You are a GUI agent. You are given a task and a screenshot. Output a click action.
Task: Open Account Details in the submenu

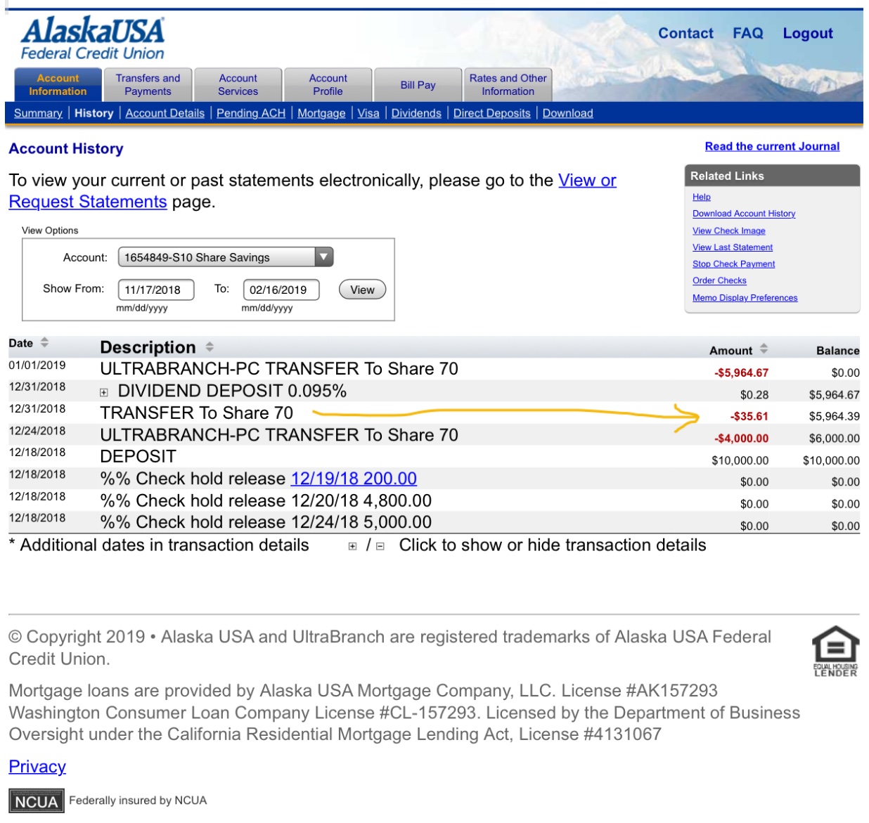pos(165,113)
